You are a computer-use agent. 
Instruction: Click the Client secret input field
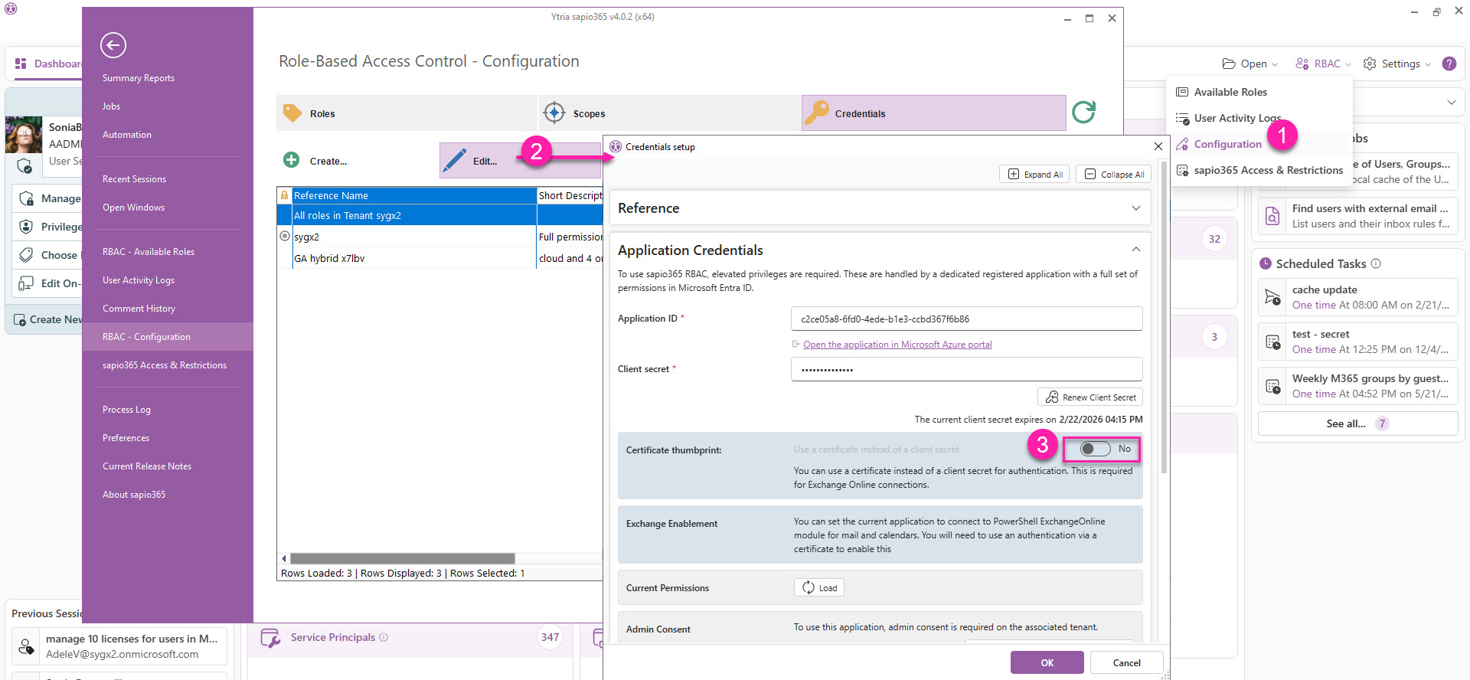966,369
